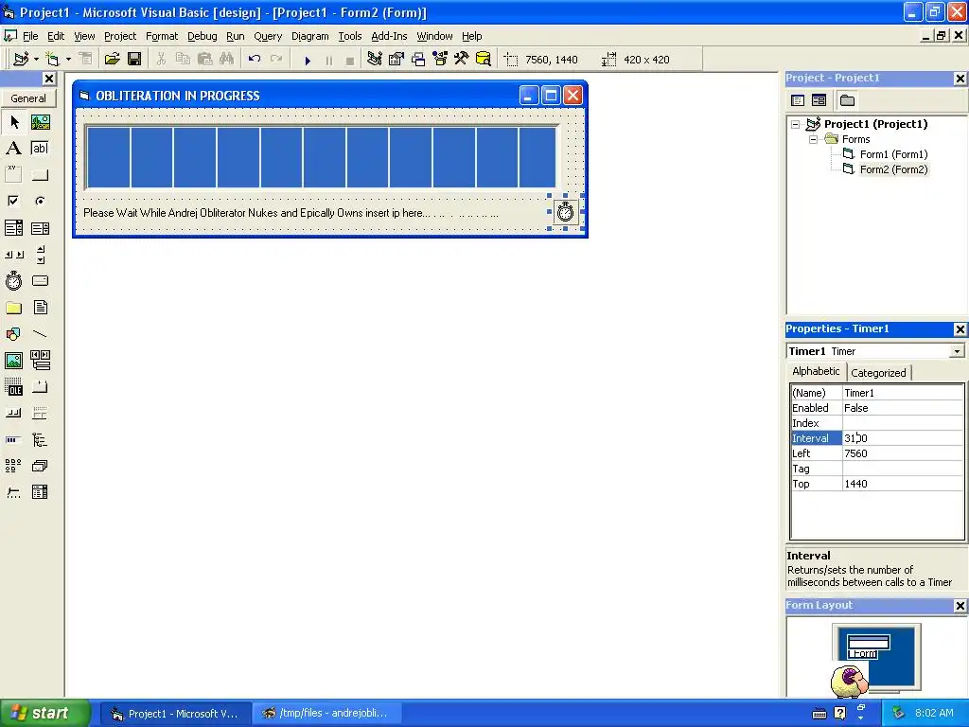Select the TabStrip control tool
Screen dimensions: 969x727
(40, 387)
